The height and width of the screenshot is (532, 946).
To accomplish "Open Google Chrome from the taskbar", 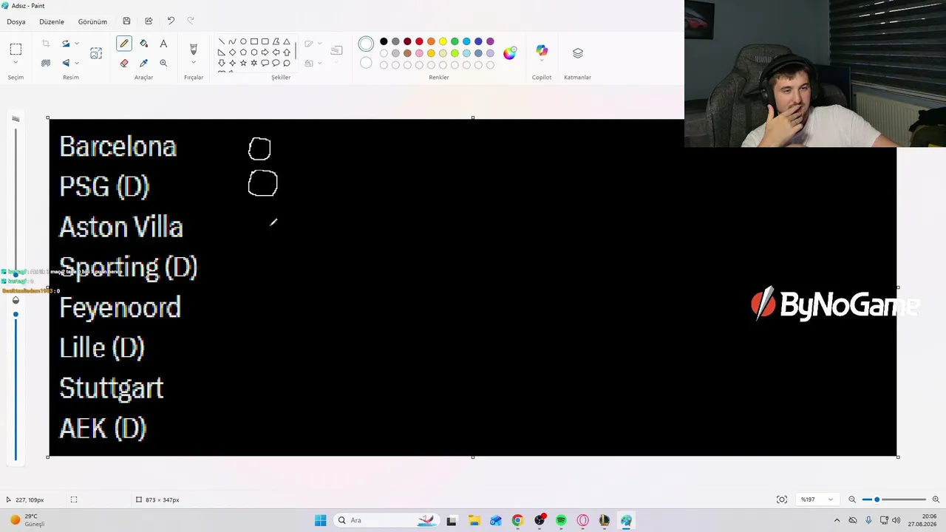I will click(517, 520).
